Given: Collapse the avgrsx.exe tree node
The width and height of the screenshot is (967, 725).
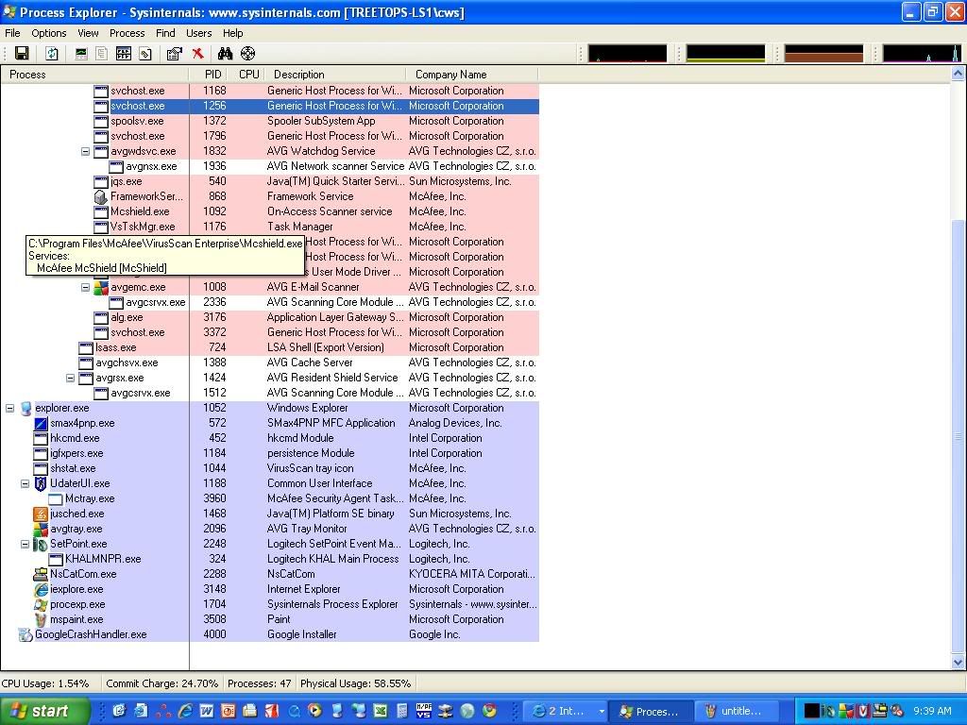Looking at the screenshot, I should point(70,378).
